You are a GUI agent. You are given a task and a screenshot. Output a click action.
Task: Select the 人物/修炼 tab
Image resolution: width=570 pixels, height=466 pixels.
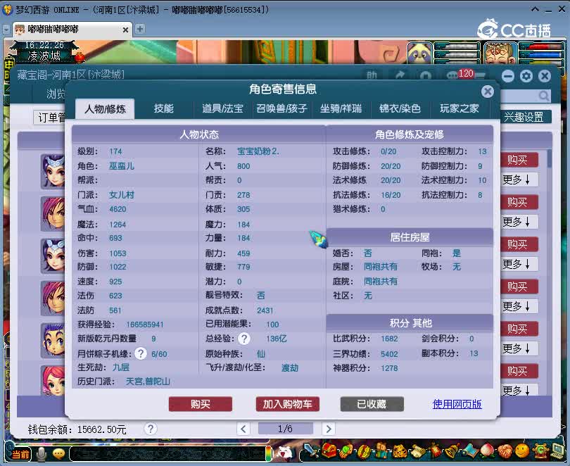pyautogui.click(x=105, y=108)
